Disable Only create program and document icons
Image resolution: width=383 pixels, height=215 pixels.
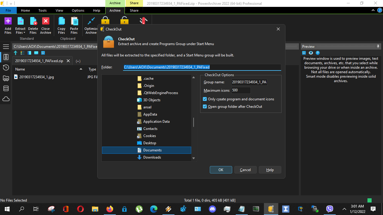click(x=205, y=99)
